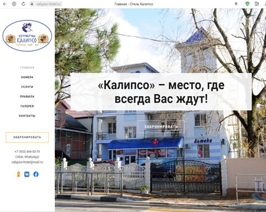Open the Facebook social icon
Screen dimensions: 266x212
tap(36, 174)
